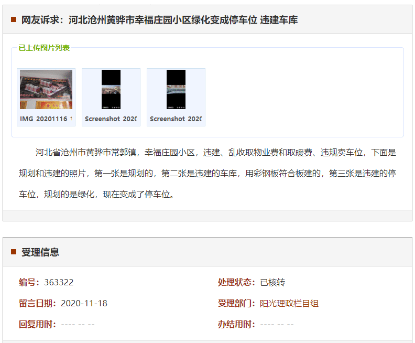The height and width of the screenshot is (343, 415).
Task: Click the message date 2020-11-18
Action: coord(84,303)
